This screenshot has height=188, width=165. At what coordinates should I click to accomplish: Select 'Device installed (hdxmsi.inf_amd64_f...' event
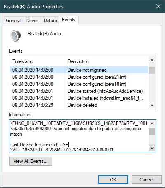[x=79, y=98]
